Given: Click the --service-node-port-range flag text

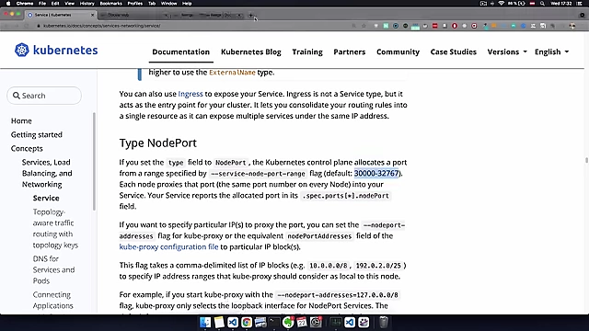Looking at the screenshot, I should pos(258,174).
